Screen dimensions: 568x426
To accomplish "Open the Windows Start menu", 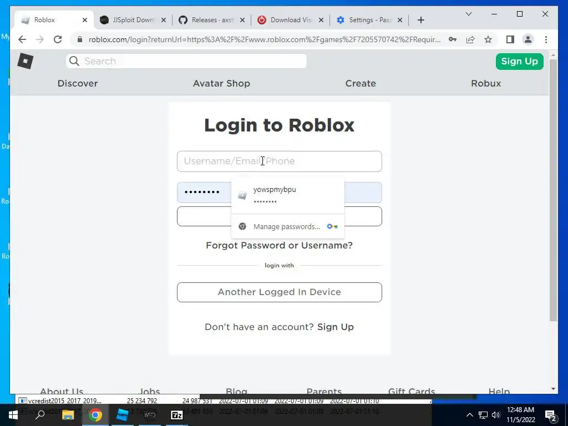I will point(13,415).
